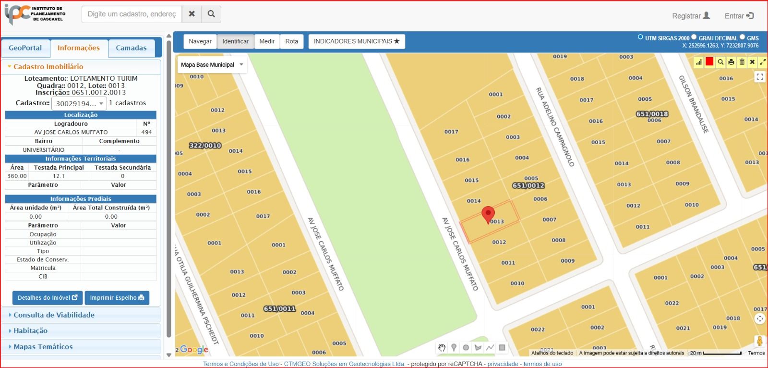Click the sidebar vertical scrollbar
The height and width of the screenshot is (368, 768).
tap(169, 189)
